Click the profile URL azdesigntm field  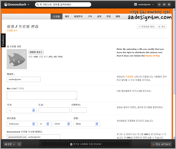(x=43, y=137)
